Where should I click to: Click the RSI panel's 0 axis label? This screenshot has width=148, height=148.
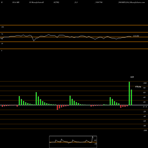tap(1, 51)
